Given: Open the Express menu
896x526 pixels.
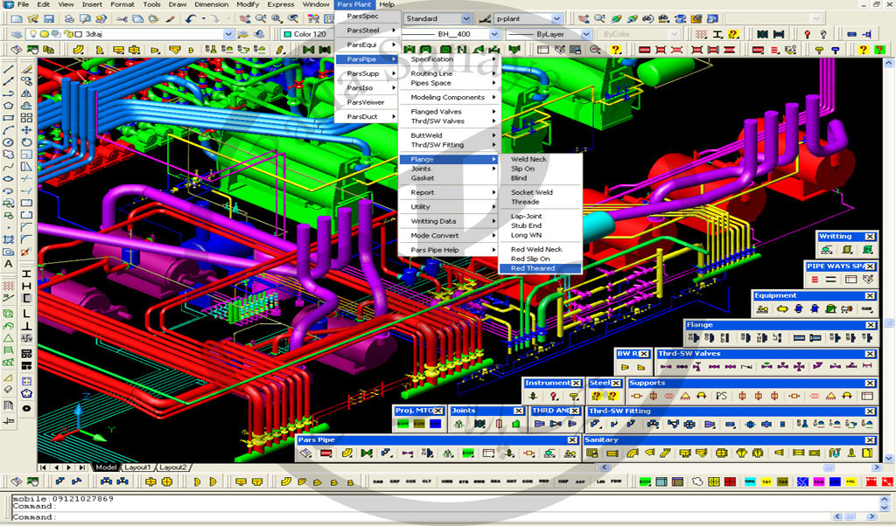Looking at the screenshot, I should click(281, 4).
